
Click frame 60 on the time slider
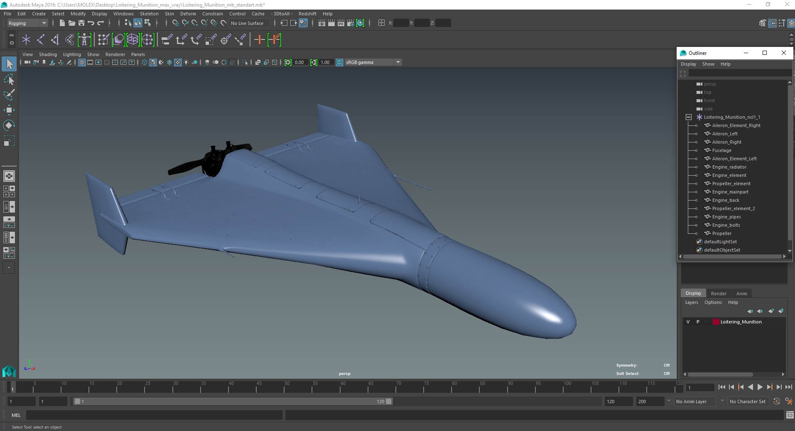click(343, 387)
